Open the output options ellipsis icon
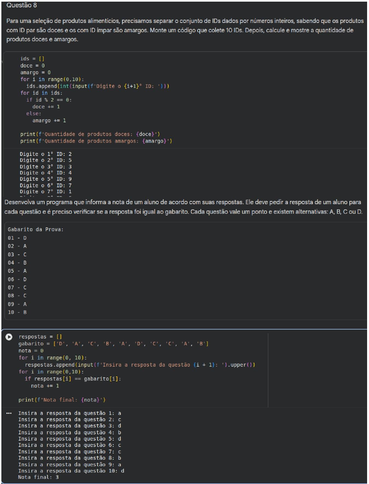Viewport: 369px width, 484px height. [9, 413]
